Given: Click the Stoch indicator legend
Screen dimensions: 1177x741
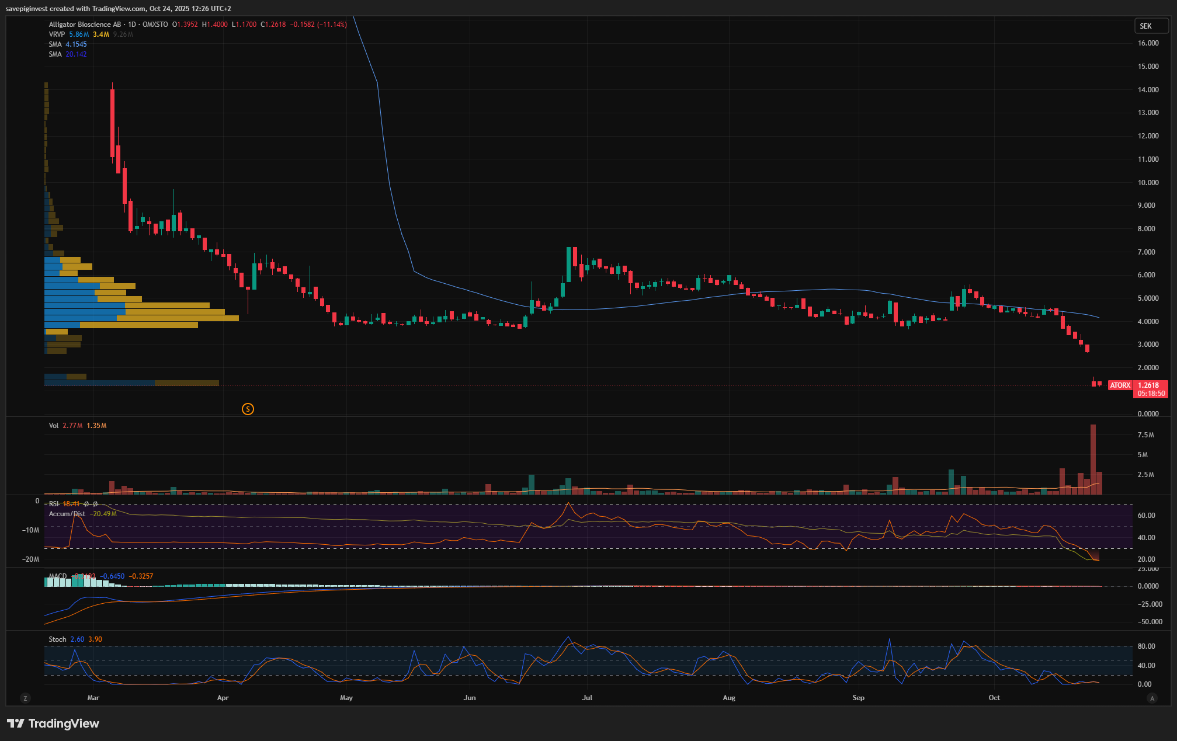Looking at the screenshot, I should click(57, 639).
